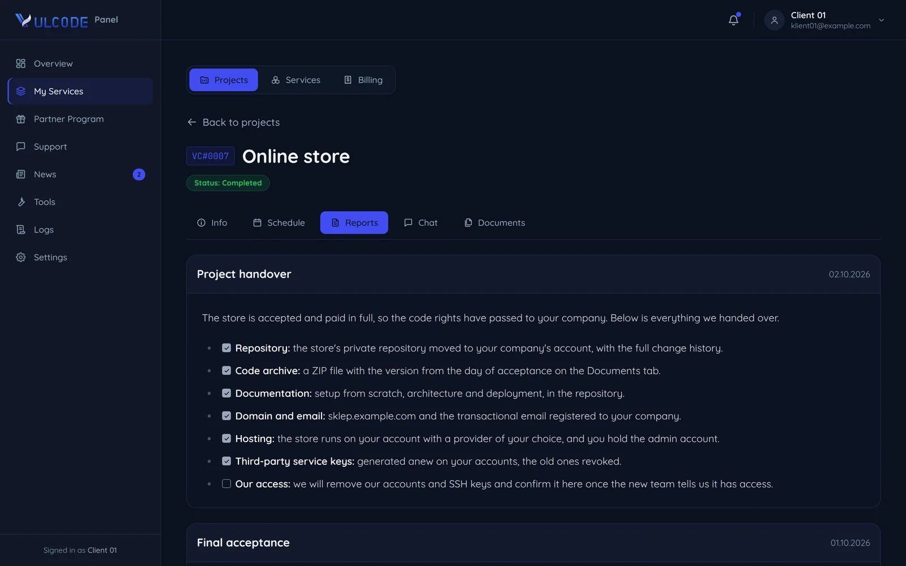Click the Logs icon in sidebar
906x566 pixels.
[21, 230]
